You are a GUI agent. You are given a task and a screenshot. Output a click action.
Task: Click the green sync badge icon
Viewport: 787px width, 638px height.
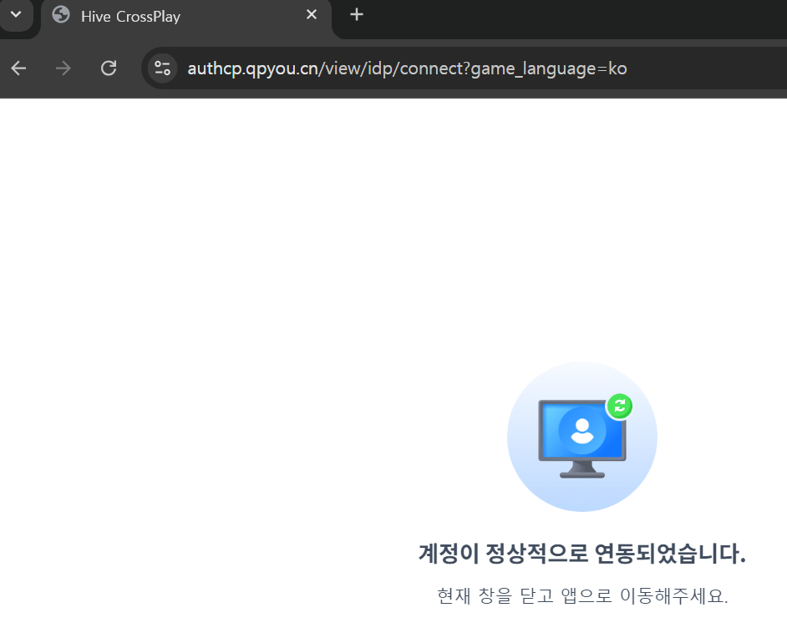point(619,406)
